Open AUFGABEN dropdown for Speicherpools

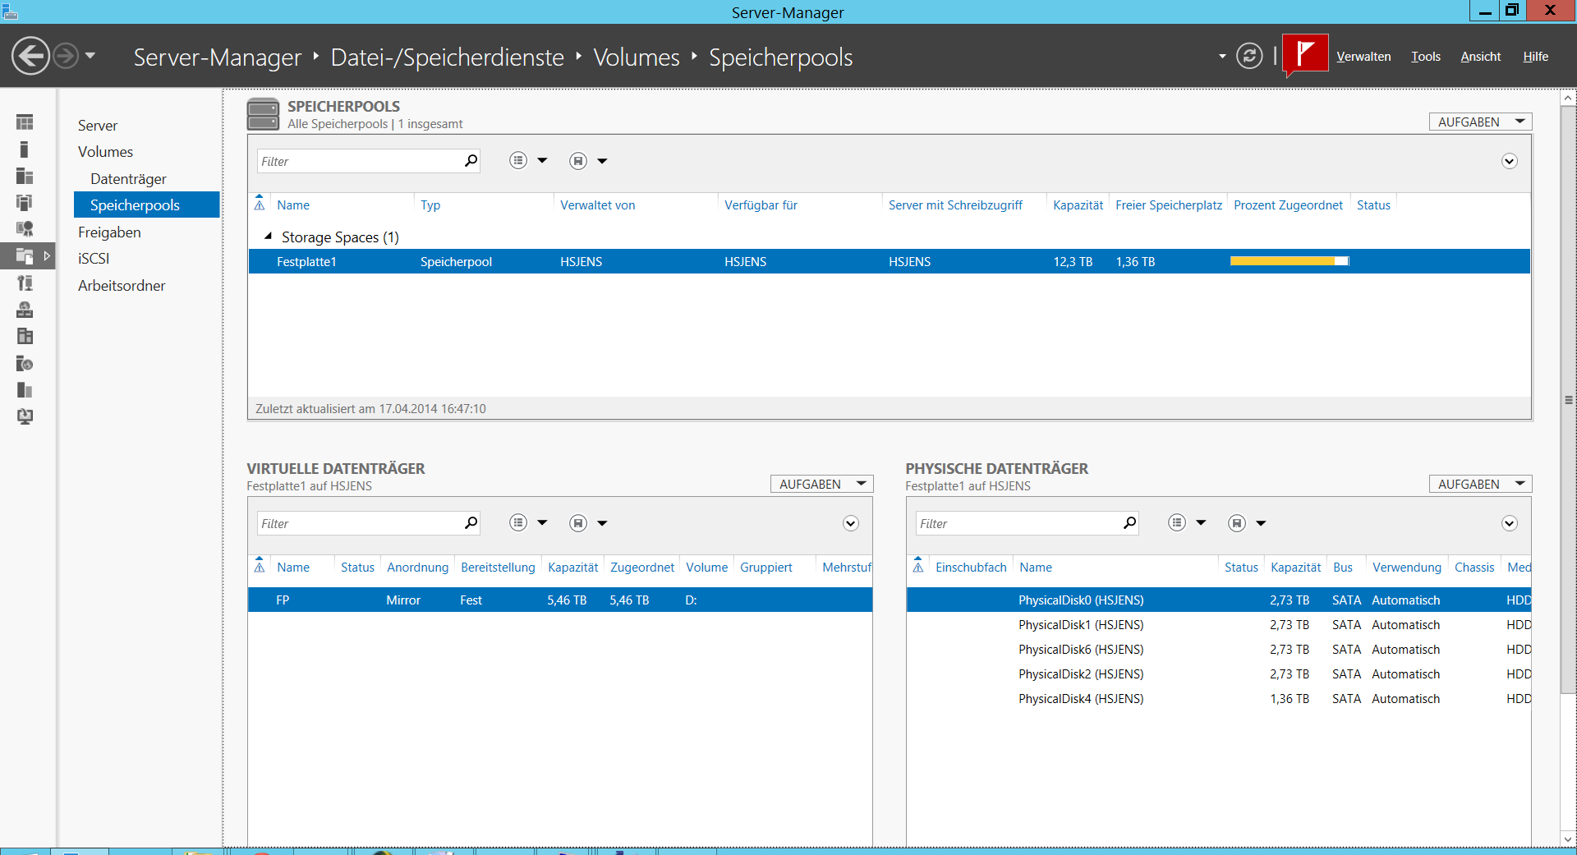click(x=1480, y=122)
